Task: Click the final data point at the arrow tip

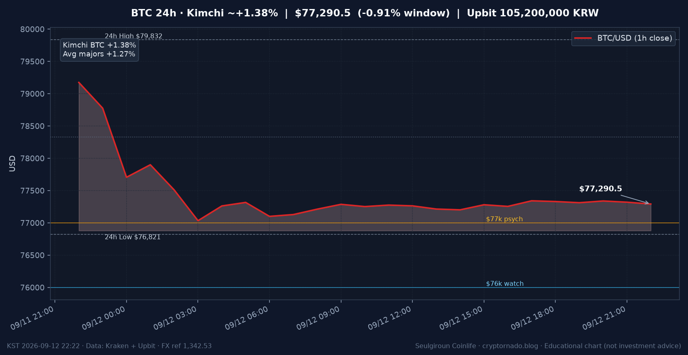Action: [x=651, y=204]
